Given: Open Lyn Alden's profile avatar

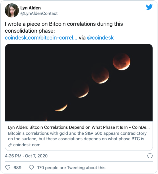Looking at the screenshot, I should (x=12, y=10).
